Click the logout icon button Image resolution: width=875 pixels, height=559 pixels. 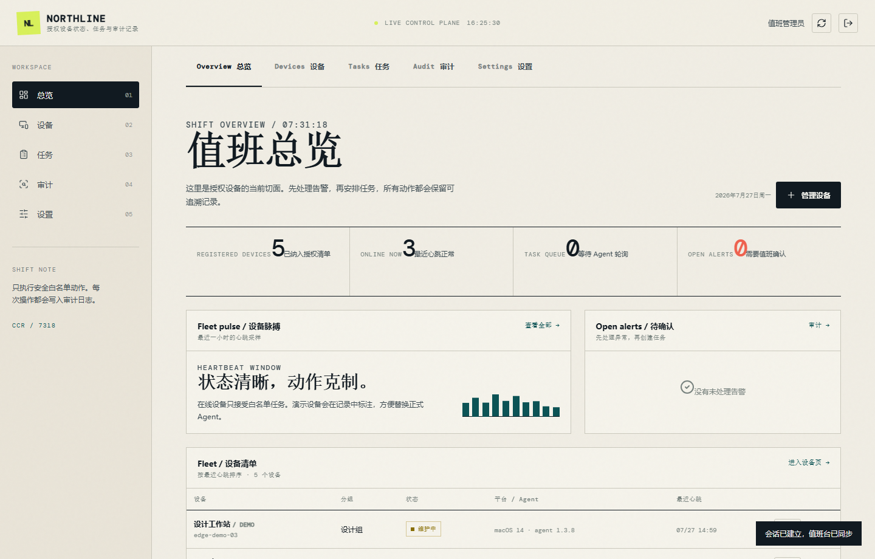click(x=848, y=23)
